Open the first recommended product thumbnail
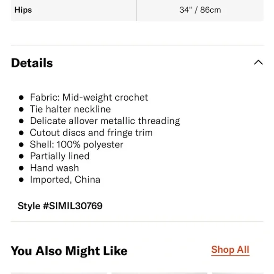Viewport: 274px width, 274px height. (59, 273)
